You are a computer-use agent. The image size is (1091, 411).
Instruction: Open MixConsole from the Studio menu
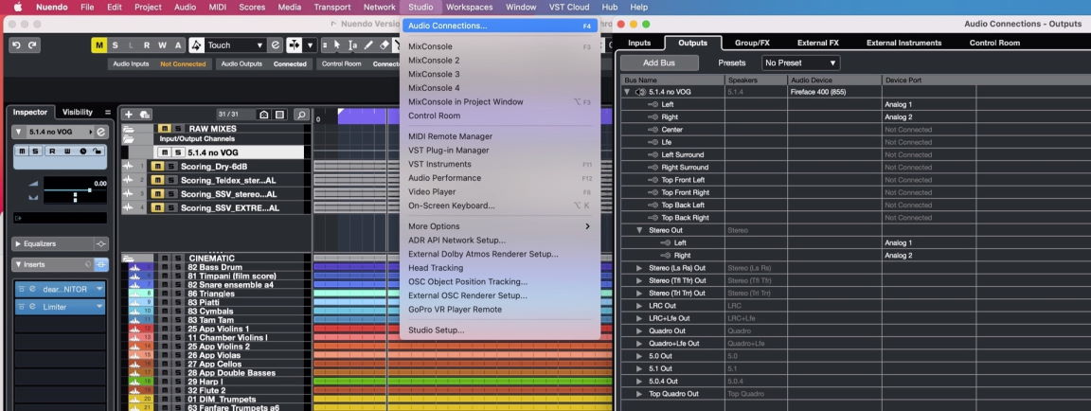(x=500, y=46)
